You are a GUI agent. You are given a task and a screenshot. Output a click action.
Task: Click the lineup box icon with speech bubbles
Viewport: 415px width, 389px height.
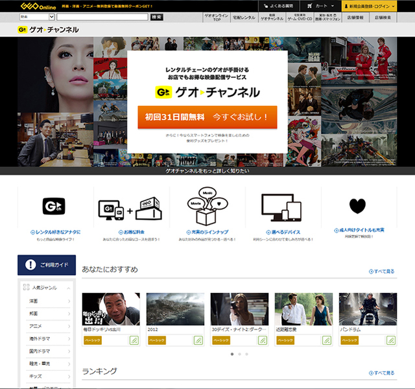tap(207, 206)
